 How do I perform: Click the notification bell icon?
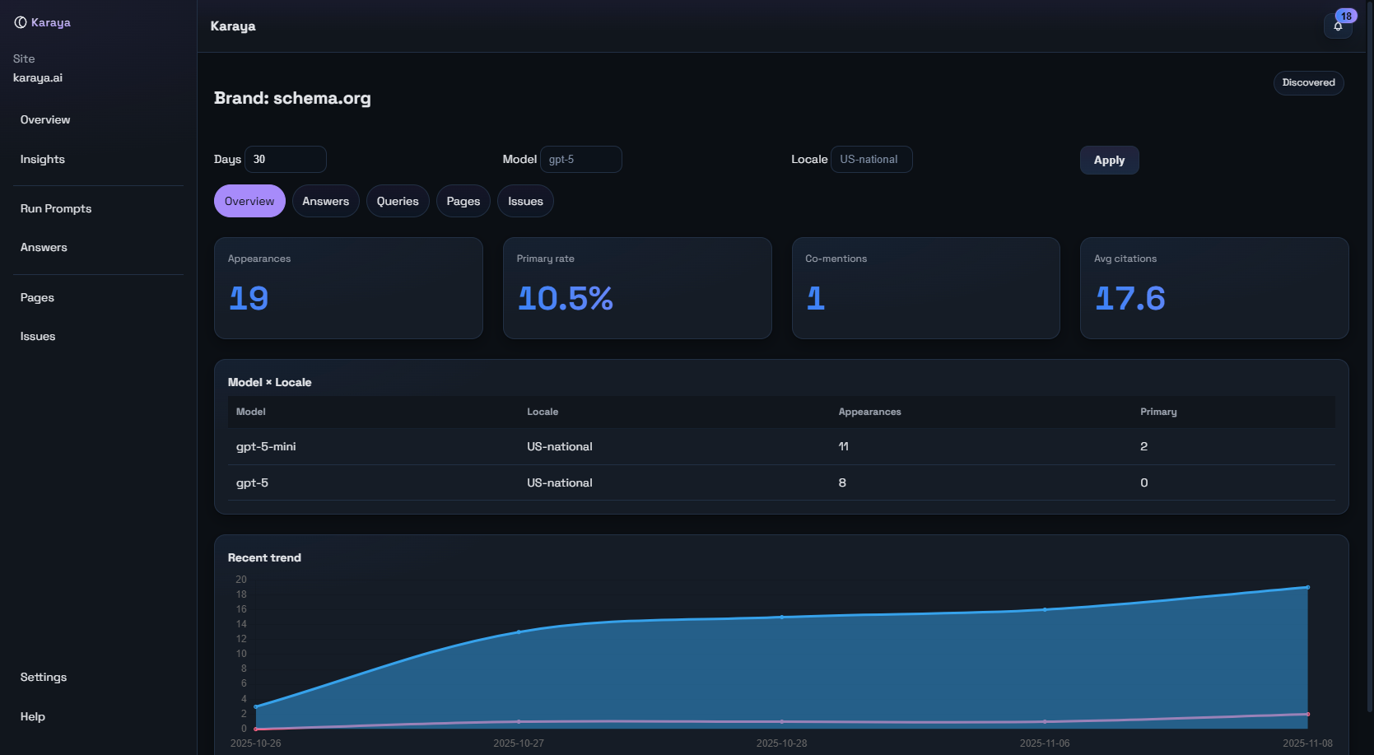point(1338,26)
